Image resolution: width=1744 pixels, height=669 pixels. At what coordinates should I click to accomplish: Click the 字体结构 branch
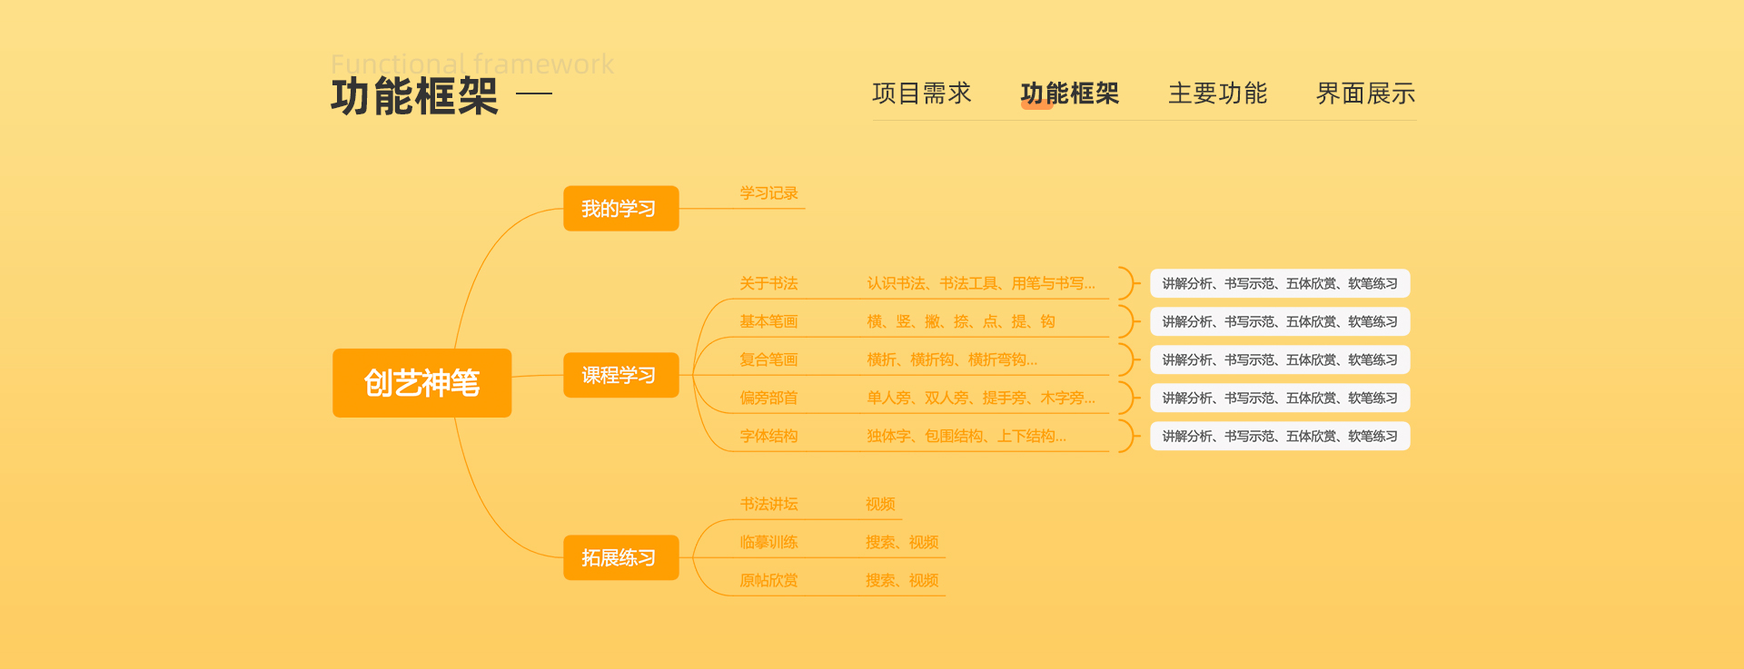pyautogui.click(x=768, y=436)
